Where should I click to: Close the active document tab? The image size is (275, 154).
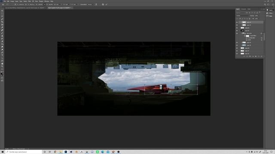72,8
